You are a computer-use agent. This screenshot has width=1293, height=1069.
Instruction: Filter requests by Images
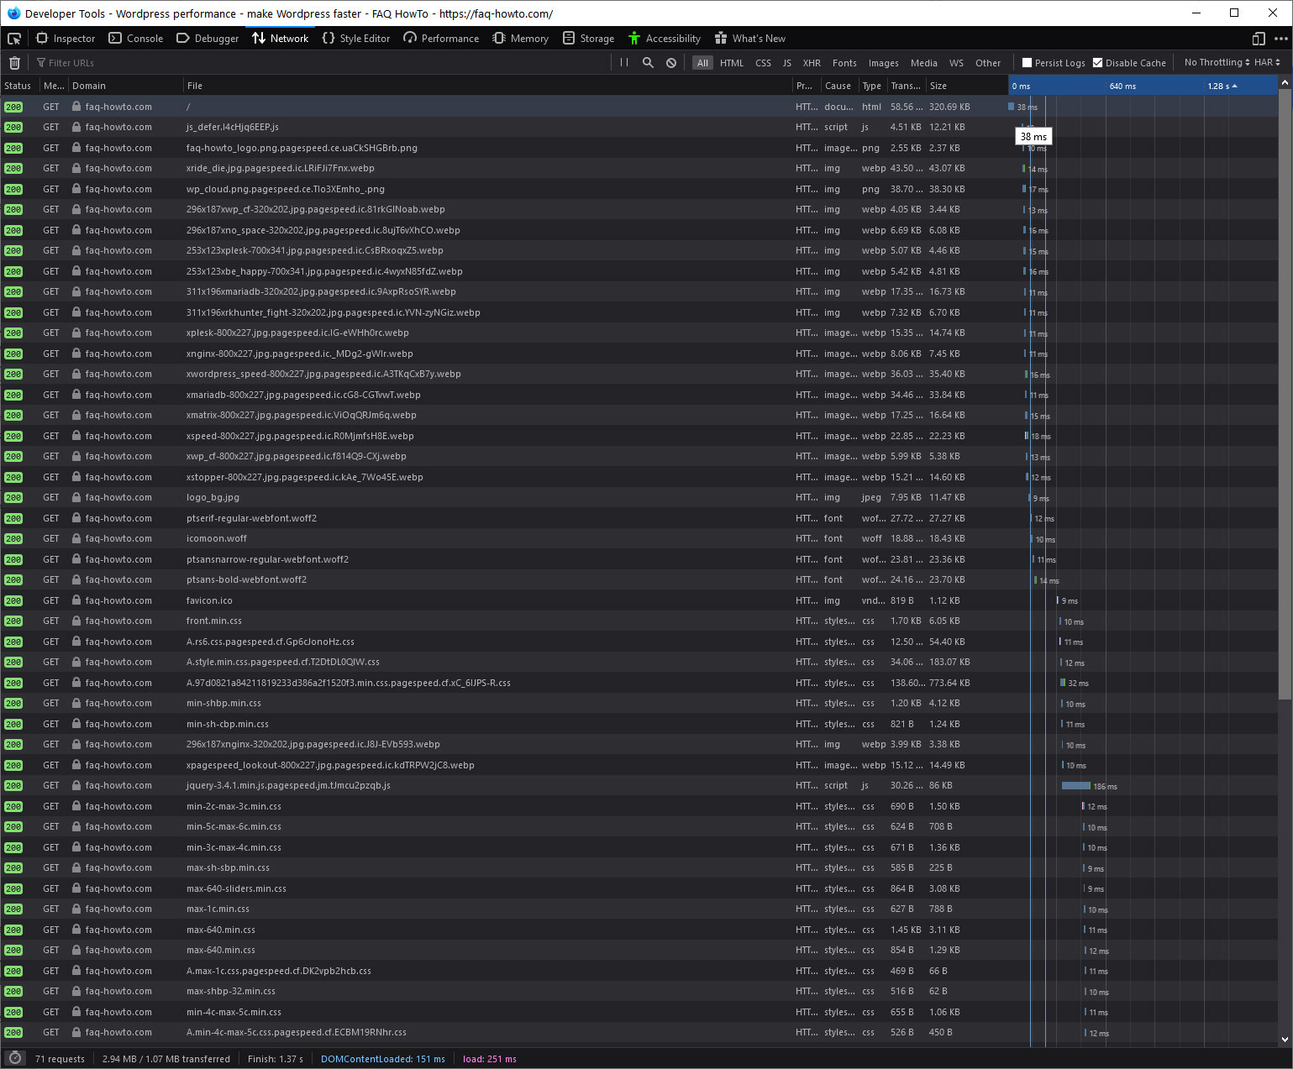pos(883,63)
